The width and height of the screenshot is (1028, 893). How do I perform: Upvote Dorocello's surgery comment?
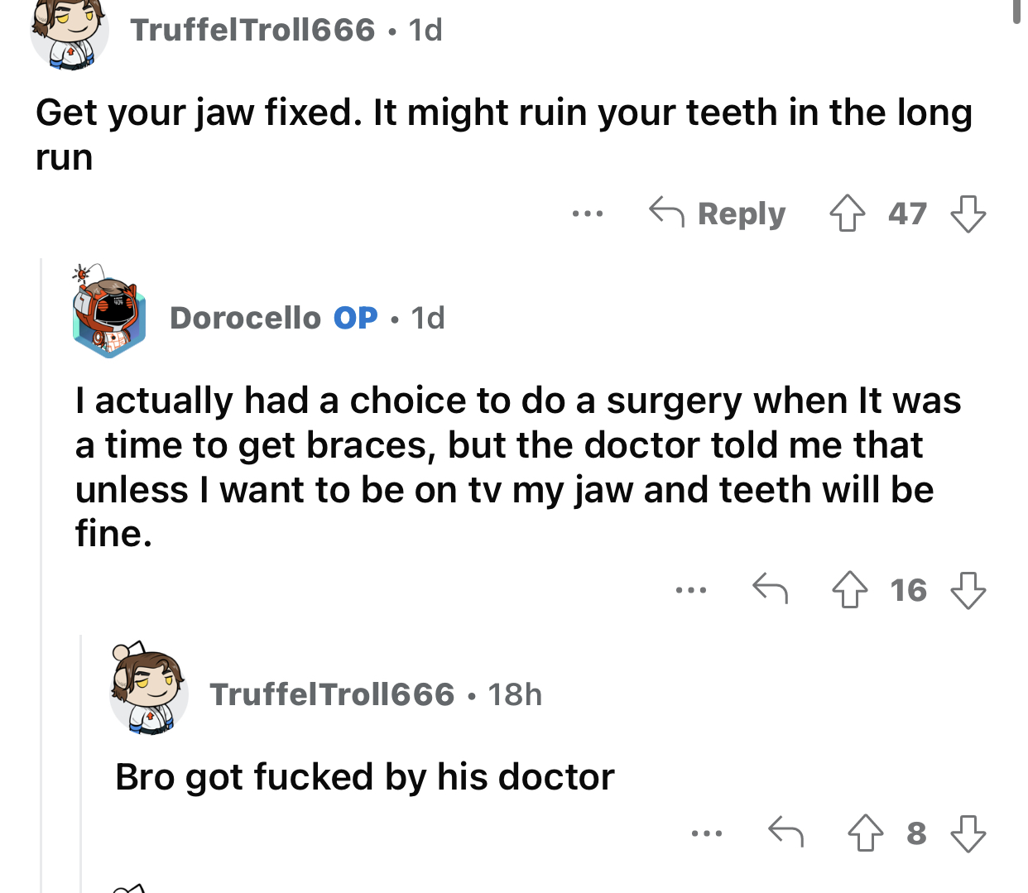point(849,590)
